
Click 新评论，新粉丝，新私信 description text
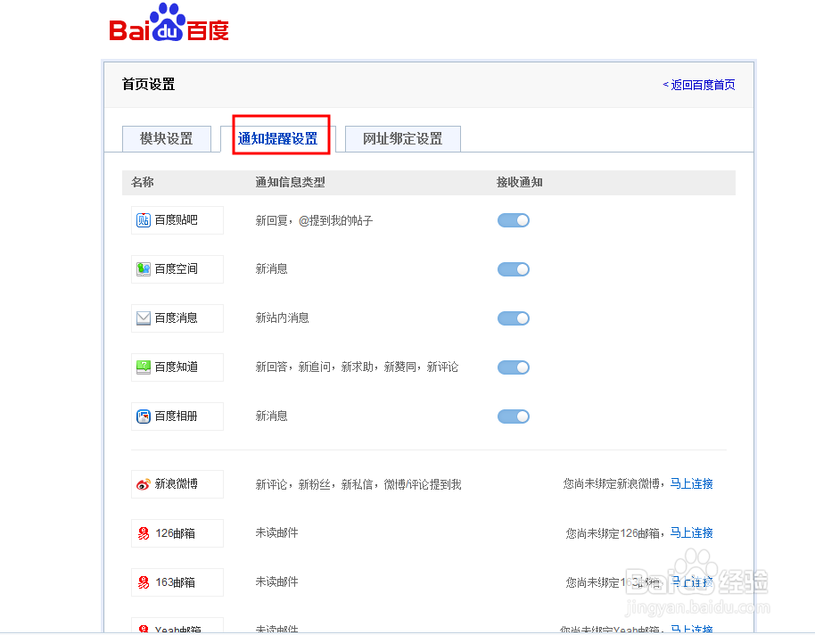[x=358, y=484]
